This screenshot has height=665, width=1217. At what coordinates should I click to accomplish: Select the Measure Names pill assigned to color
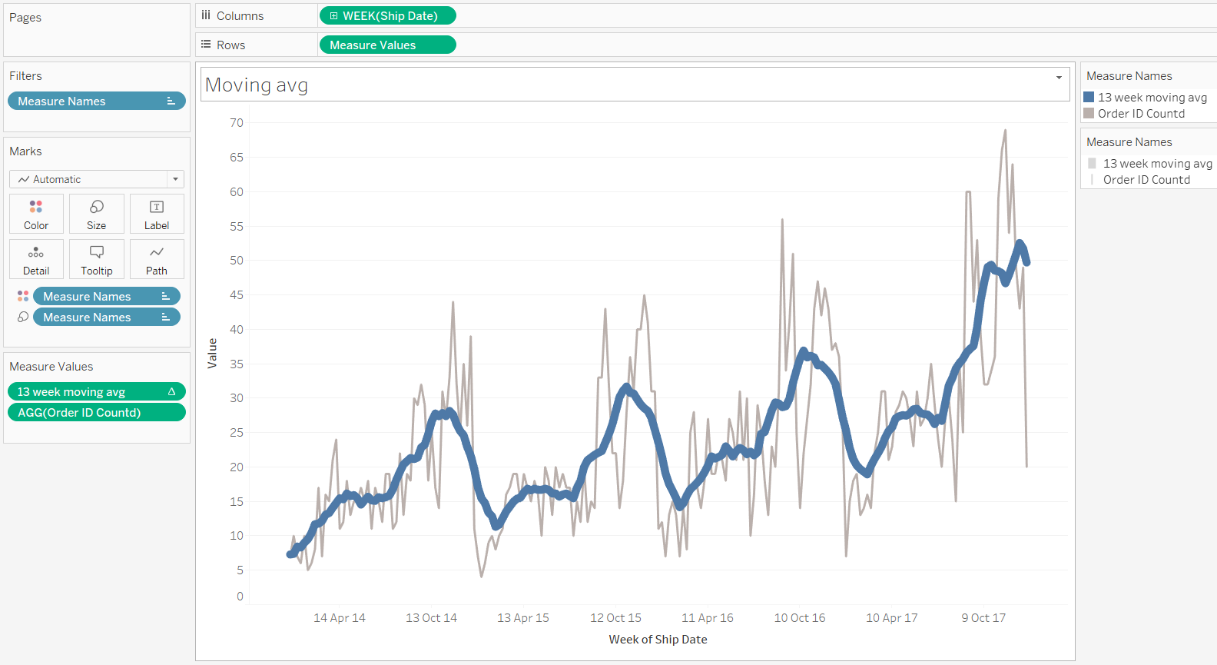(x=107, y=297)
